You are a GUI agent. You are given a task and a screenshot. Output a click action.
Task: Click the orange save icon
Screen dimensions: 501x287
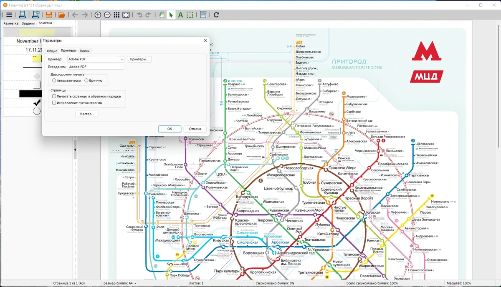coord(49,15)
